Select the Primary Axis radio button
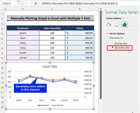Image resolution: width=140 pixels, height=113 pixels. (113, 43)
